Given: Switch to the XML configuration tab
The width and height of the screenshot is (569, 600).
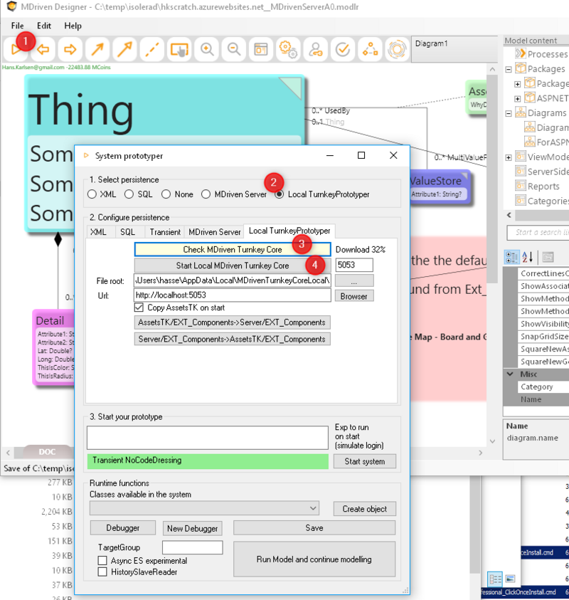Looking at the screenshot, I should (x=100, y=232).
